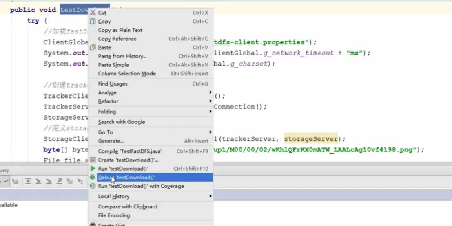
Task: Expand the Local History submenu arrow
Action: click(x=210, y=196)
